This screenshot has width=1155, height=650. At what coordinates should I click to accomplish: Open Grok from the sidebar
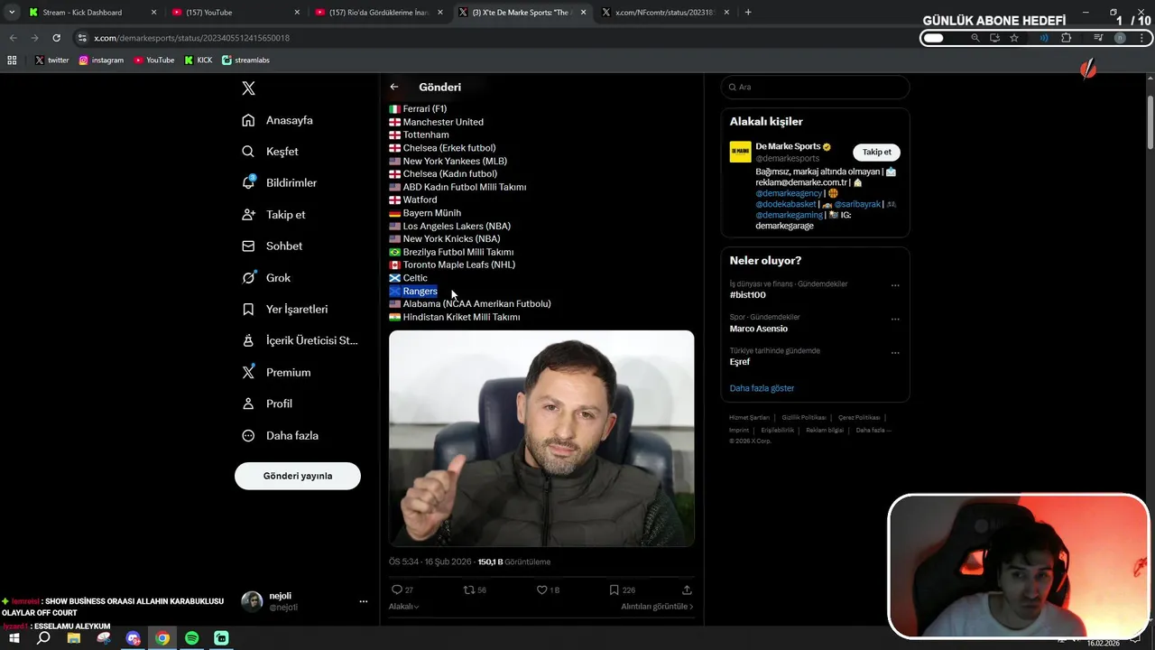pyautogui.click(x=266, y=278)
